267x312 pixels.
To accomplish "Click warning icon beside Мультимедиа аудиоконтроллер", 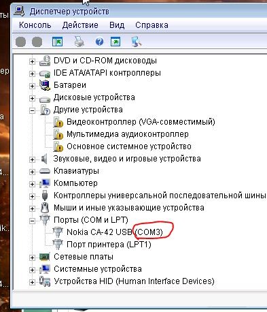I will coord(58,134).
